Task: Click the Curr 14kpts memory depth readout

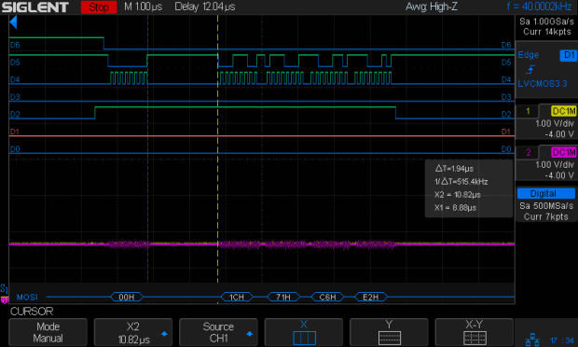Action: point(547,32)
